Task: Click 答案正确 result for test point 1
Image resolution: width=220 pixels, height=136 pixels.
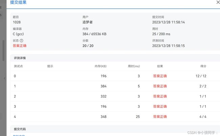Action: tap(160, 86)
